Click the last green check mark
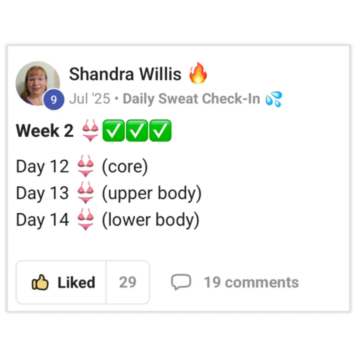Image resolution: width=357 pixels, height=357 pixels. click(160, 131)
